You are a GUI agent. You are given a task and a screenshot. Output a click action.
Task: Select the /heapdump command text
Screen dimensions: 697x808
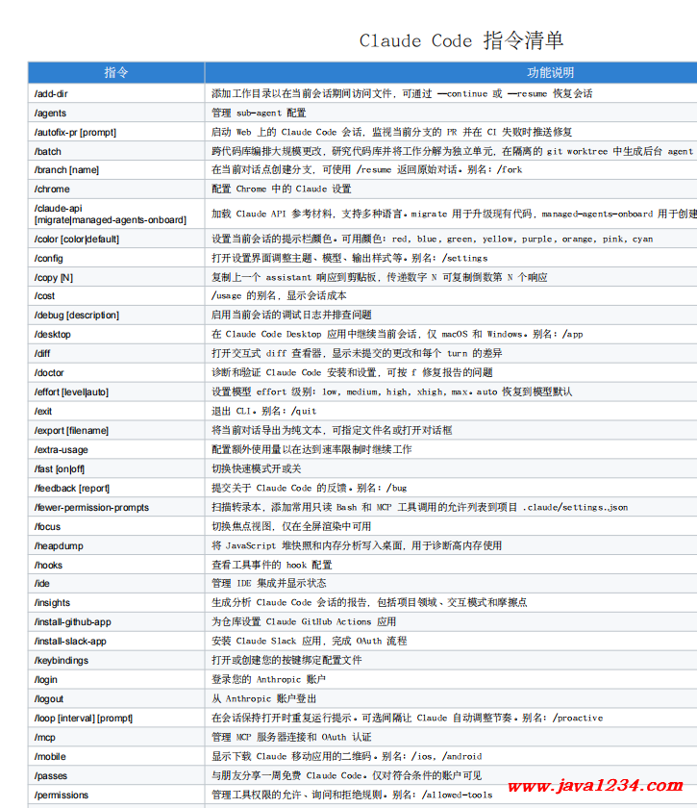[x=59, y=546]
